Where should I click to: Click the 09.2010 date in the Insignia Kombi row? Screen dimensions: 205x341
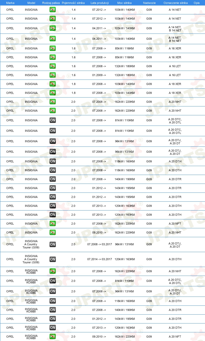coord(99,337)
